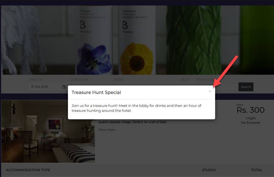274x177 pixels.
Task: Click the STUDIO column header
Action: (x=209, y=170)
